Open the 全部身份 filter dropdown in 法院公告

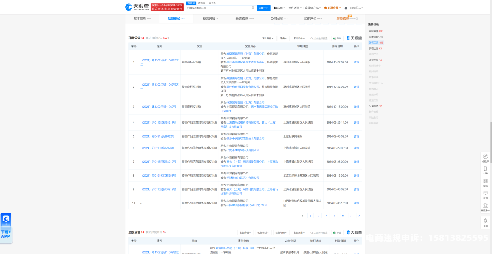[246, 233]
